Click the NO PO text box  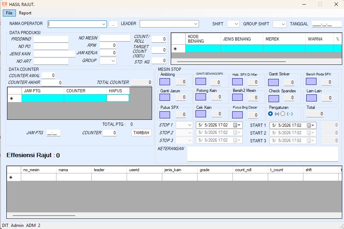pos(51,47)
